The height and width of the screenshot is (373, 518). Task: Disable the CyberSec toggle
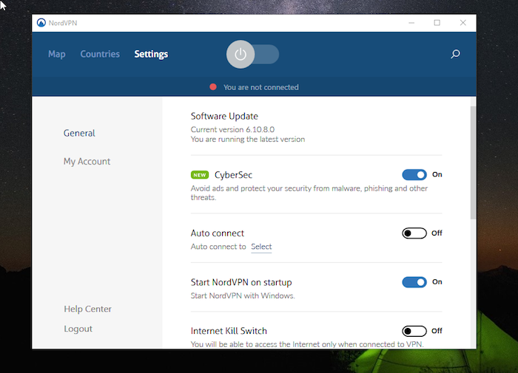pyautogui.click(x=414, y=175)
